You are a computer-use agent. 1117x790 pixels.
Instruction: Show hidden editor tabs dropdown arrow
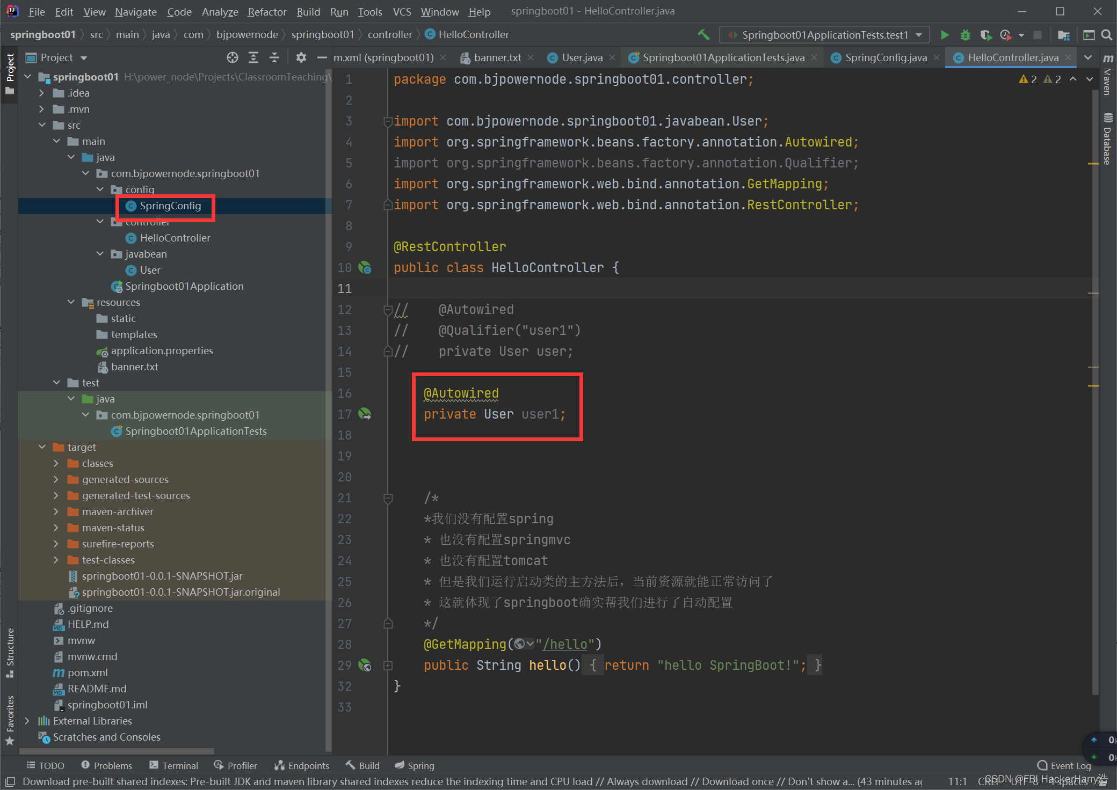coord(1088,57)
